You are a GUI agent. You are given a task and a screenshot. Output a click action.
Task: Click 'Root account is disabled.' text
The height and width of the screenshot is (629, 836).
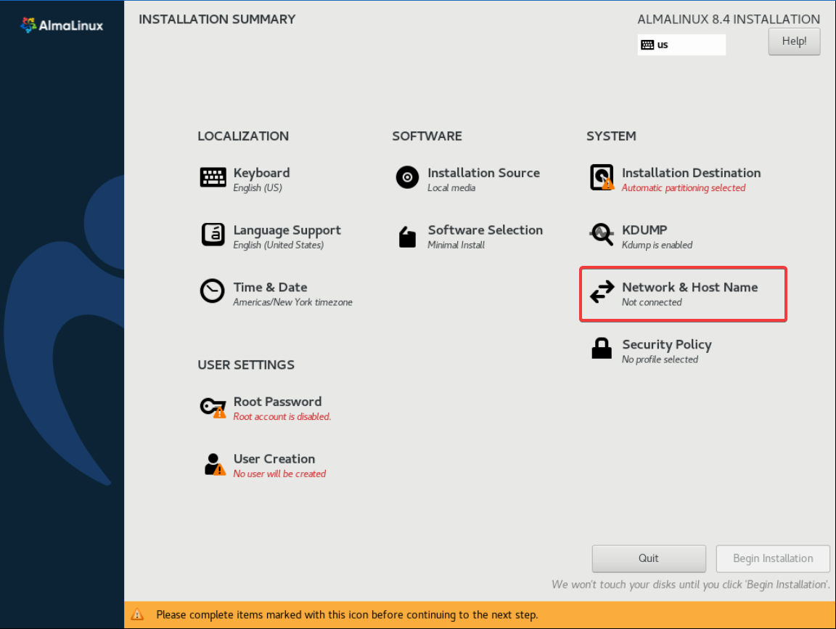(282, 417)
